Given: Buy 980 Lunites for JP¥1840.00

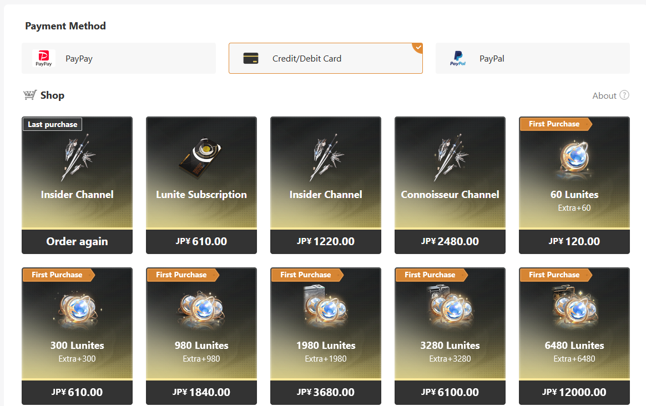Looking at the screenshot, I should click(201, 393).
